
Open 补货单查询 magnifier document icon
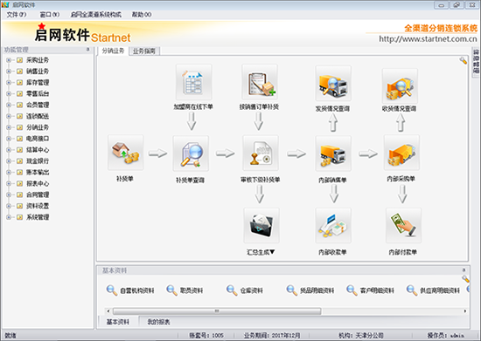click(191, 153)
